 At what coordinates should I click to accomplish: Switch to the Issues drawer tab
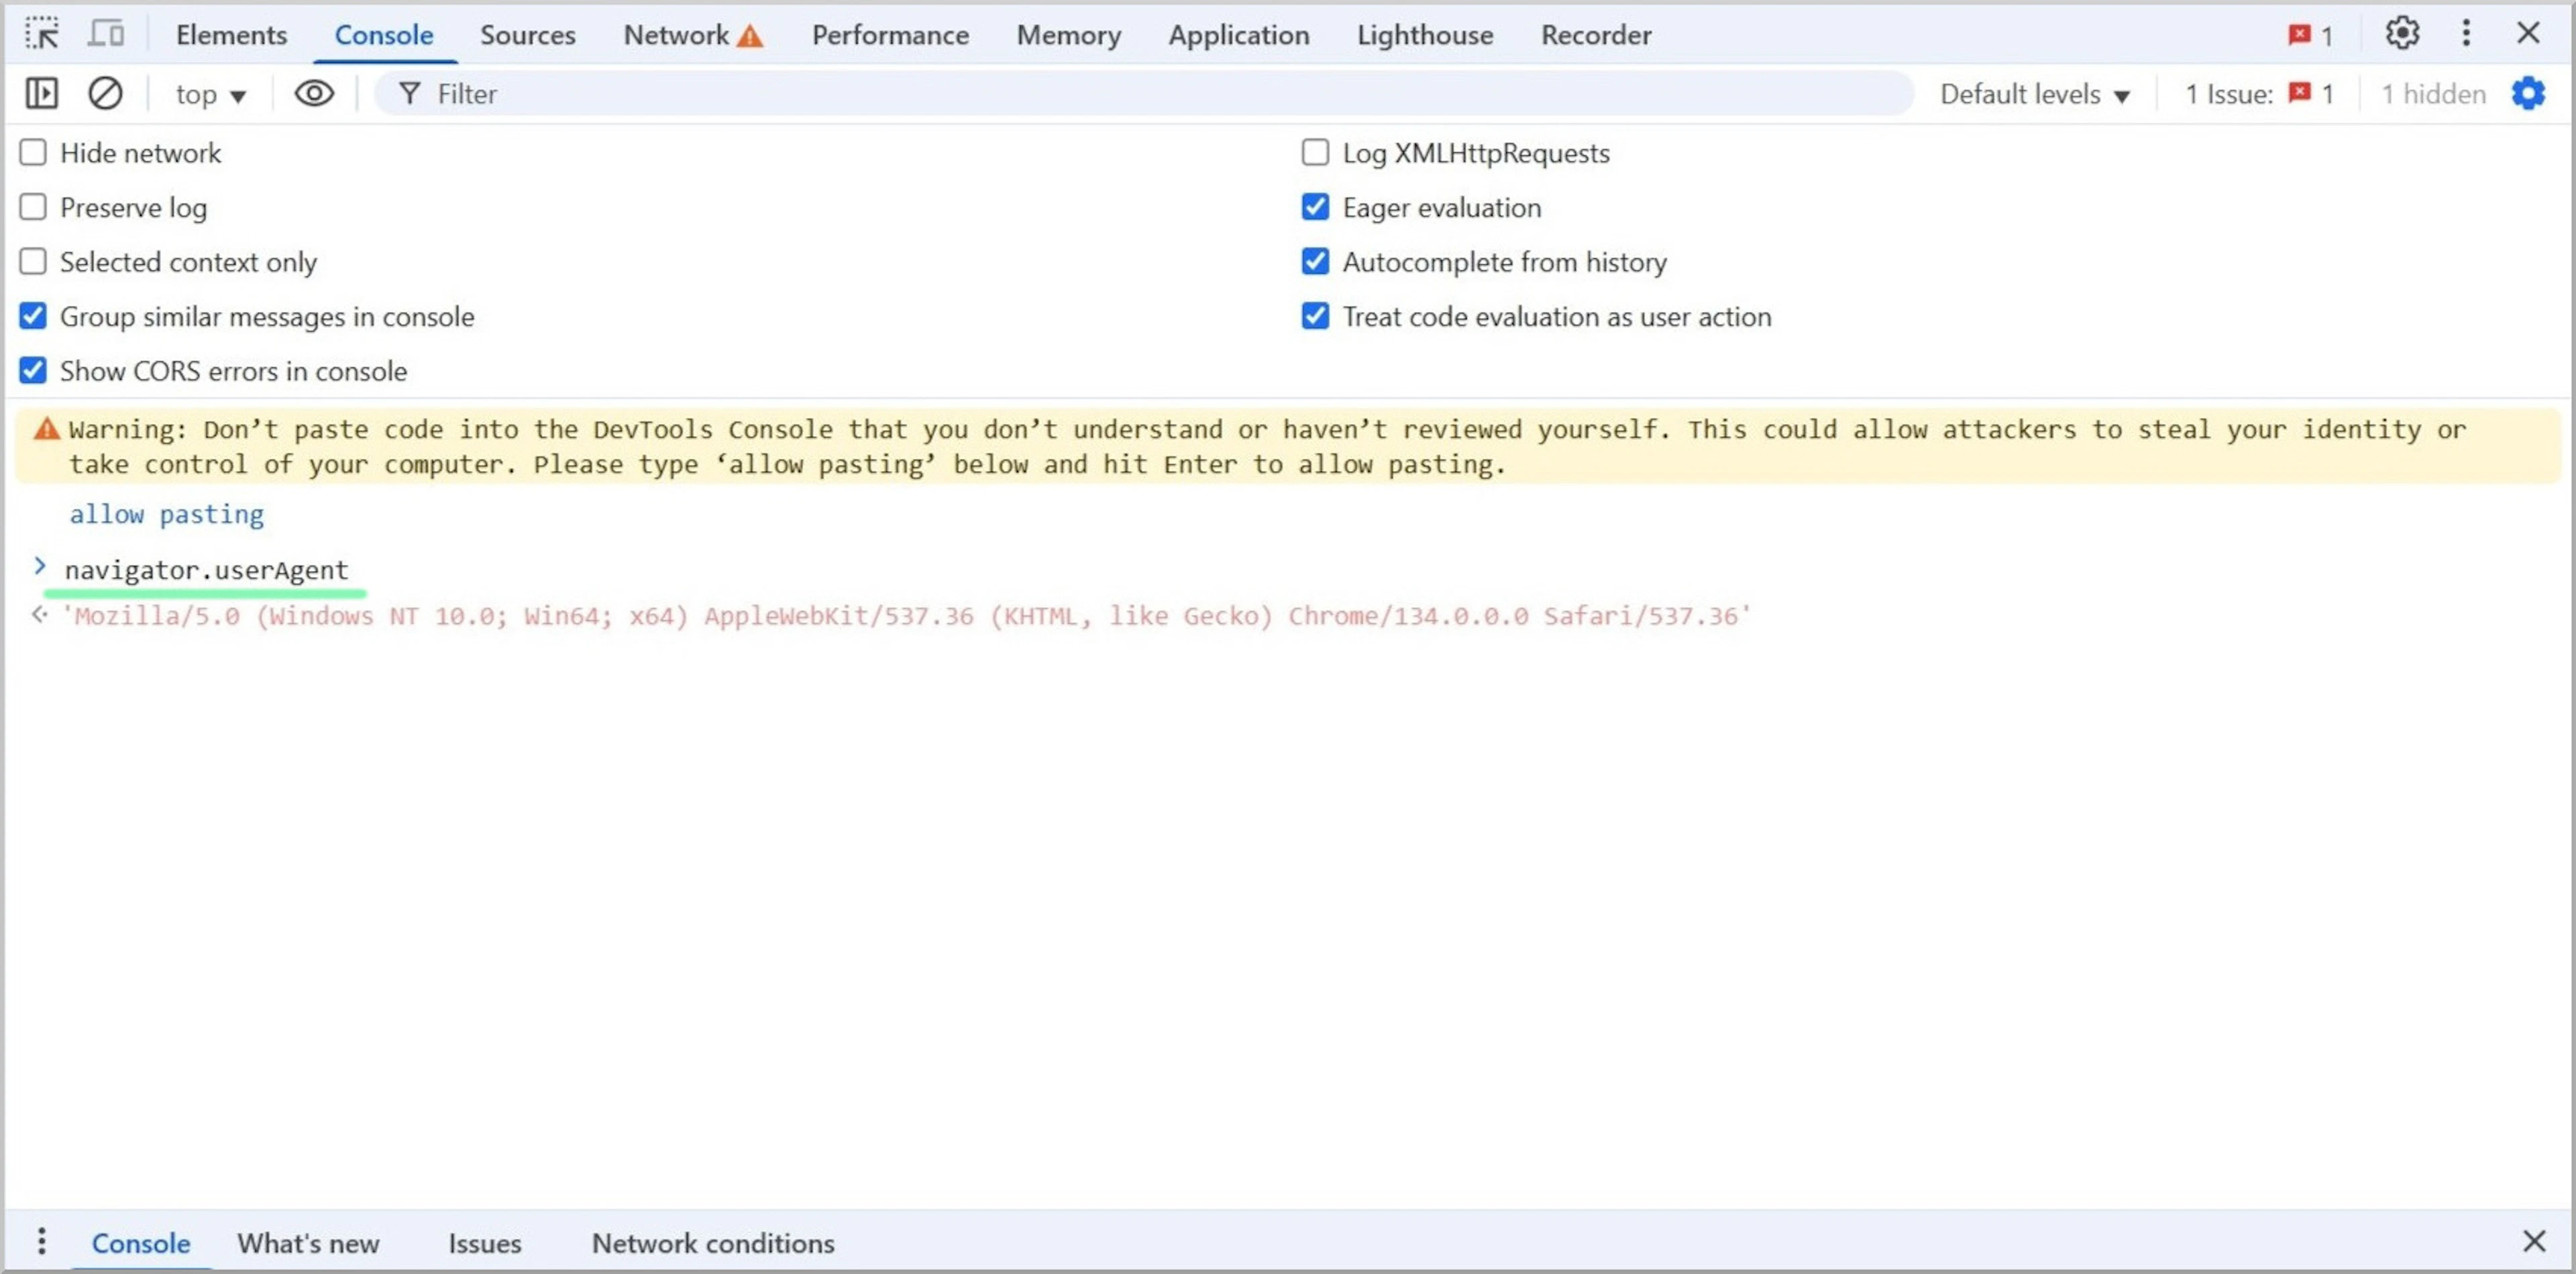pos(485,1243)
